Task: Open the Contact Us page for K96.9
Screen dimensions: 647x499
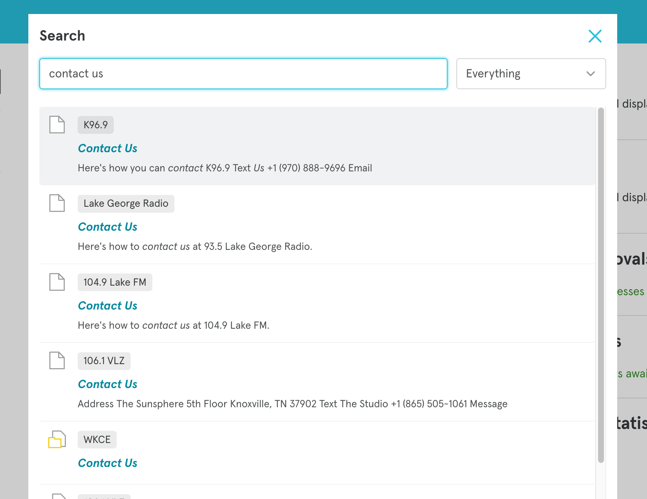Action: 107,149
